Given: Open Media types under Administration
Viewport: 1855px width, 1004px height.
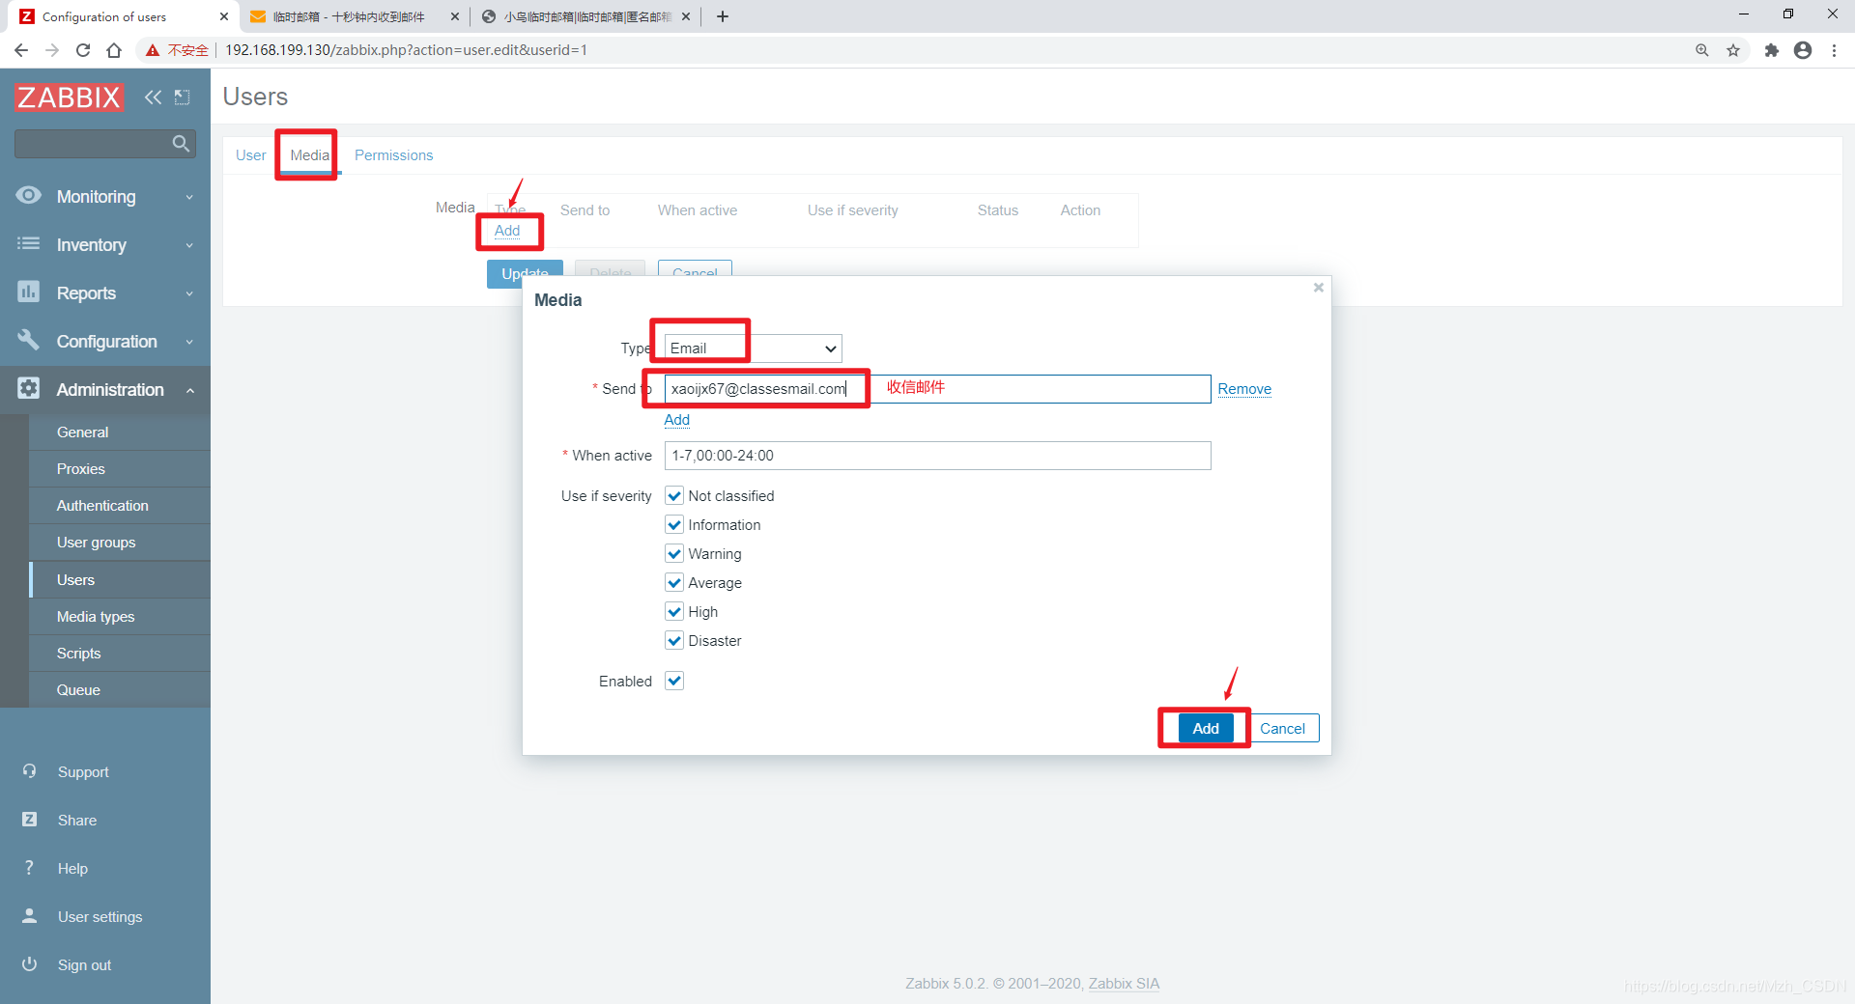Looking at the screenshot, I should [x=120, y=617].
